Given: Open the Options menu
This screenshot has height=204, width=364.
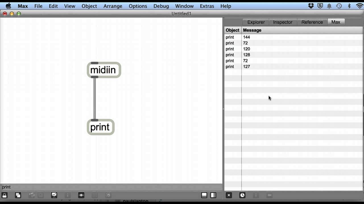Looking at the screenshot, I should point(138,6).
